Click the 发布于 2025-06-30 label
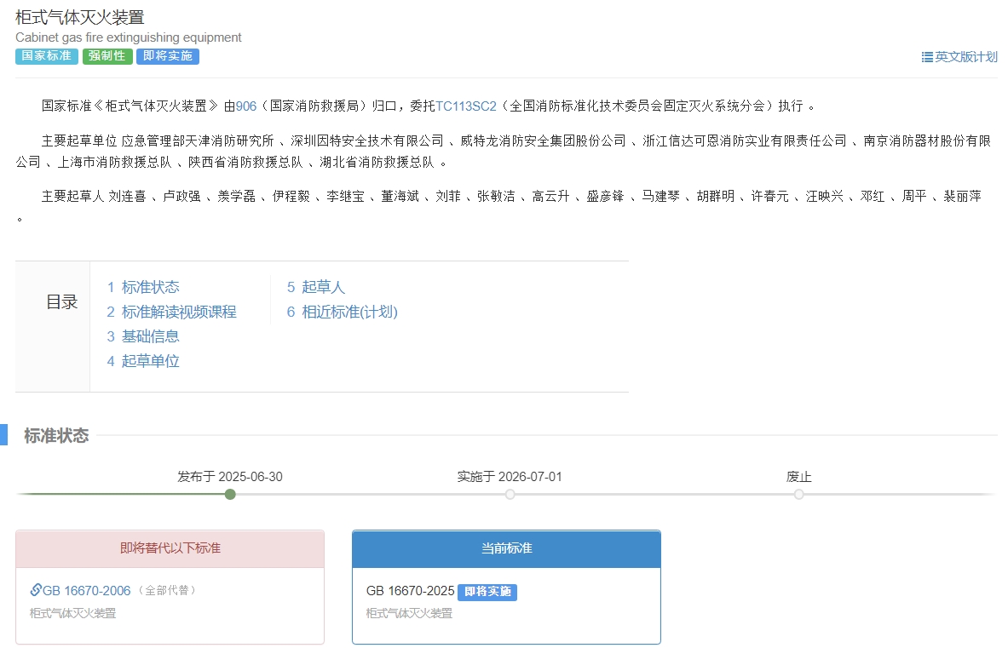Screen dimensions: 1008x648 [x=230, y=477]
